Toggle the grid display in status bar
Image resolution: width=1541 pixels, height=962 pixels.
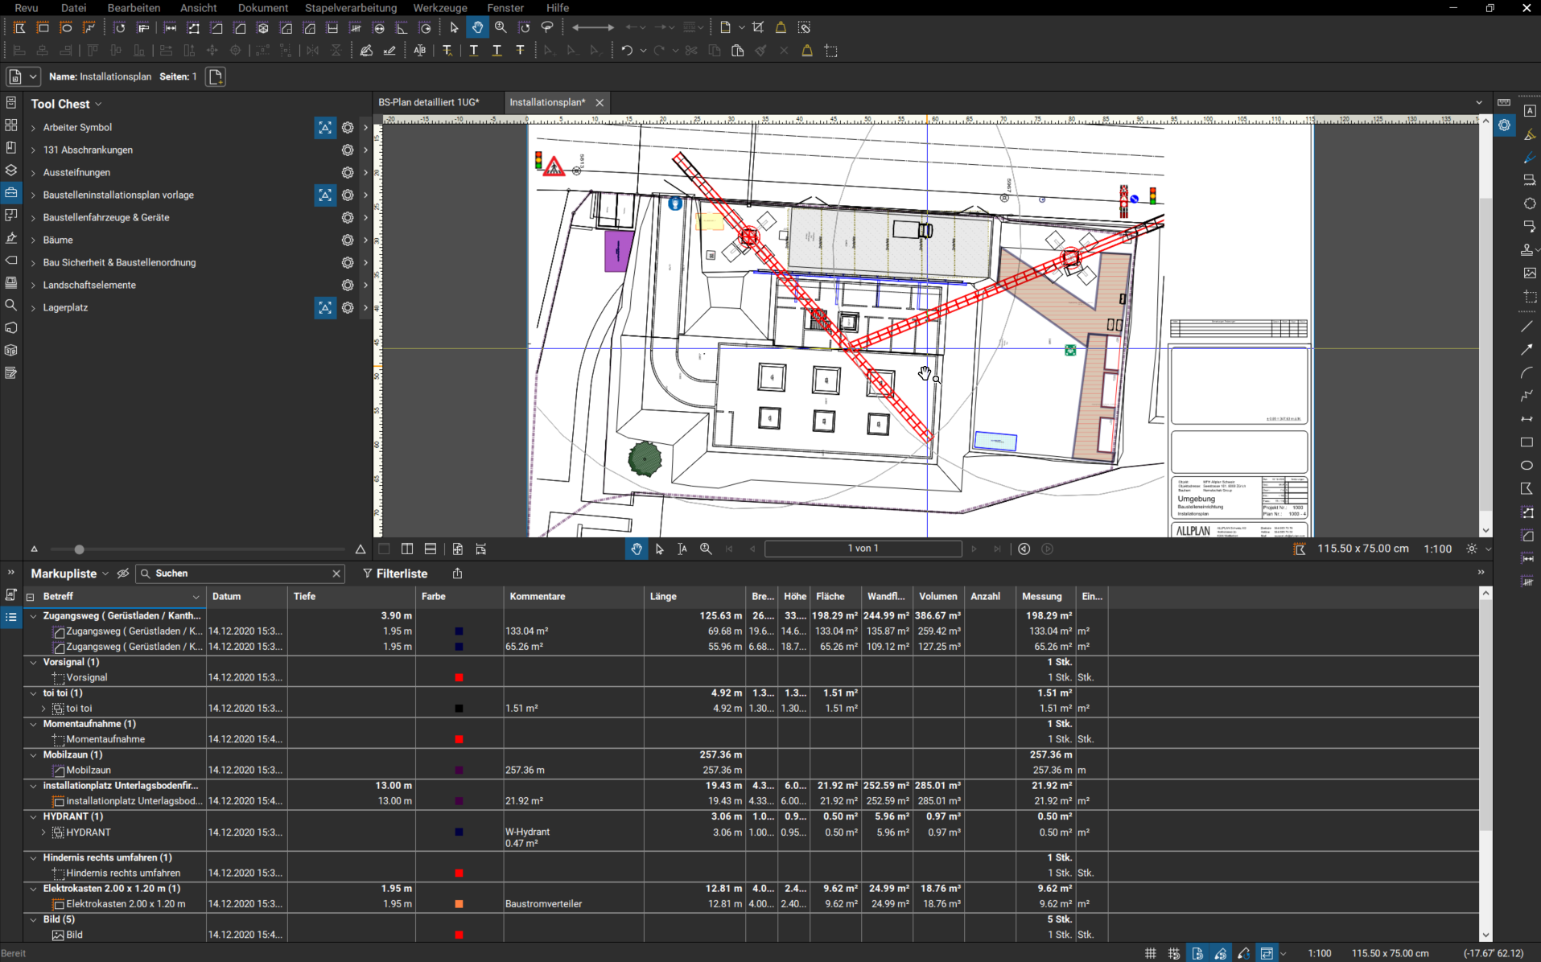pos(1151,953)
